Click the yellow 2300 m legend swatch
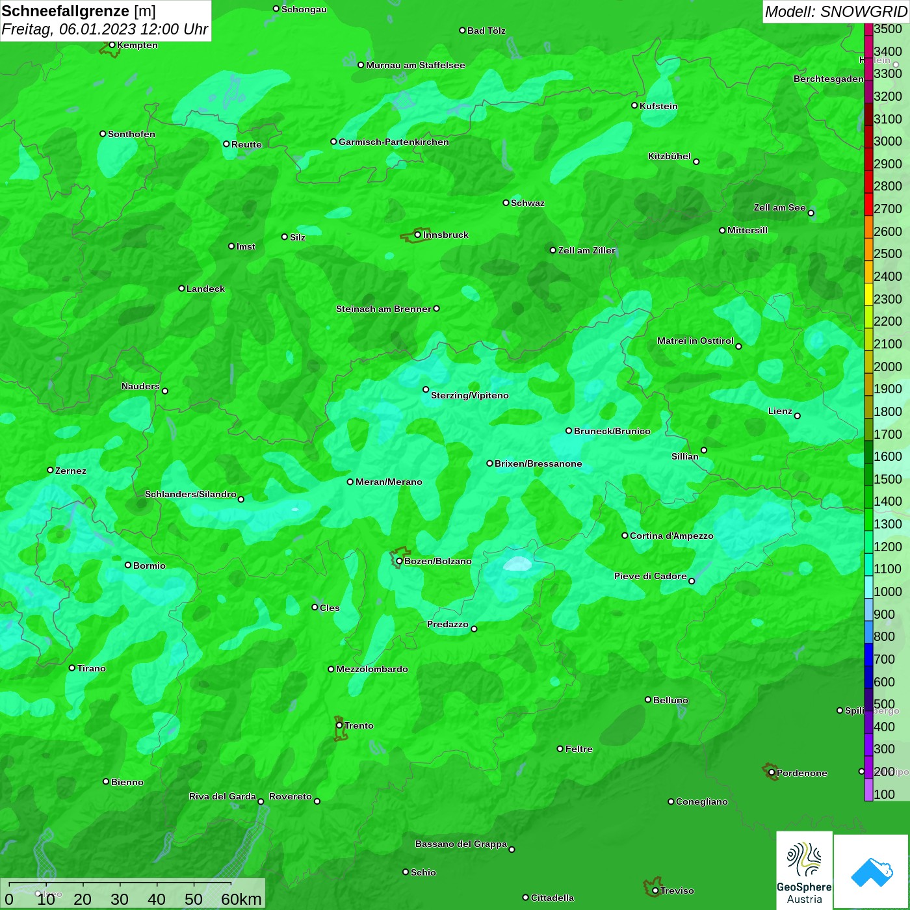 tap(868, 294)
